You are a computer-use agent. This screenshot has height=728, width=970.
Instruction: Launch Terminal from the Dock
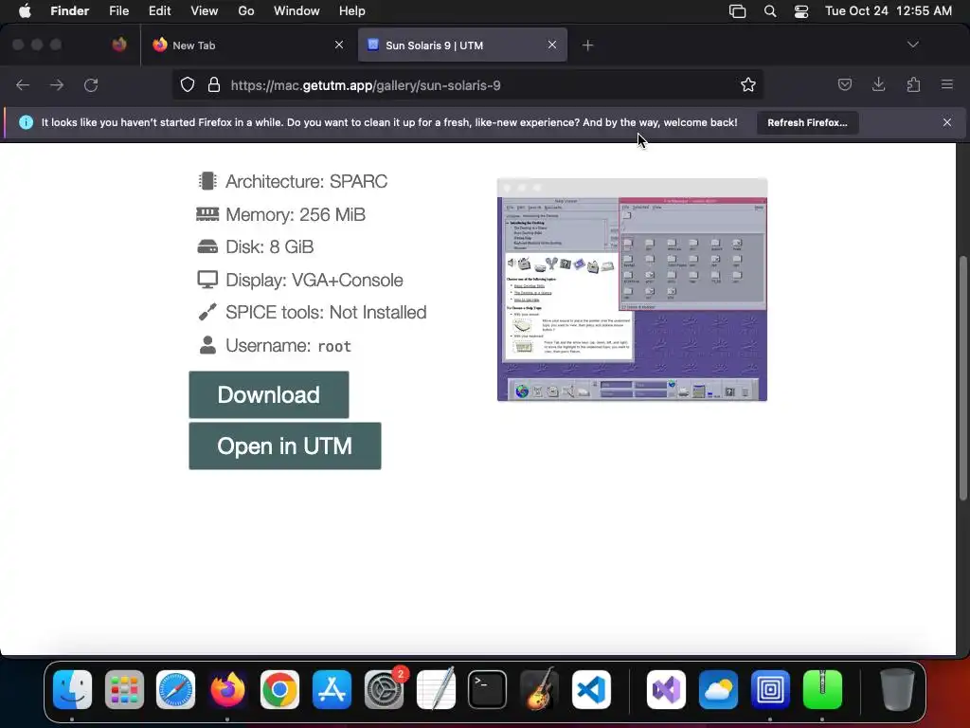488,689
